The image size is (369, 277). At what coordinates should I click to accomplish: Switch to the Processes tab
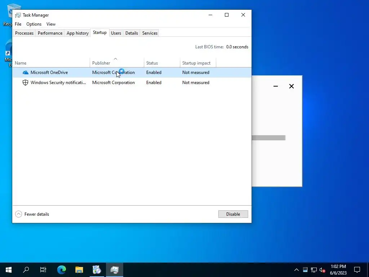(x=24, y=33)
